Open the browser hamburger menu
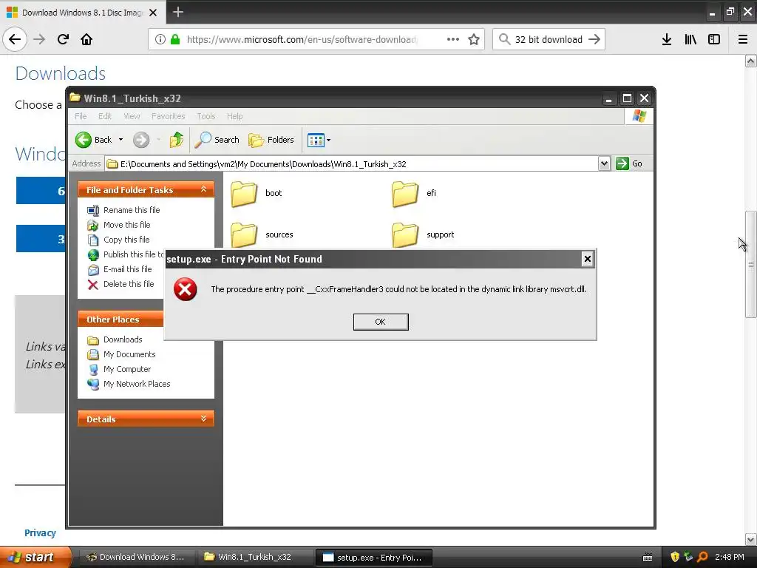This screenshot has height=568, width=757. tap(742, 39)
